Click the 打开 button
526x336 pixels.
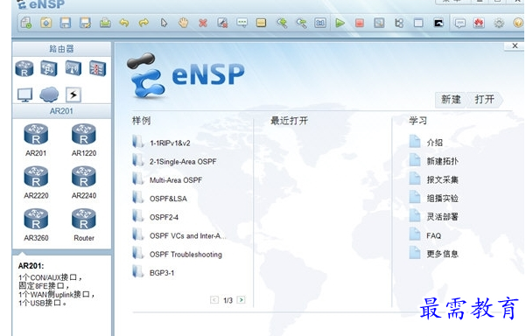pyautogui.click(x=485, y=100)
